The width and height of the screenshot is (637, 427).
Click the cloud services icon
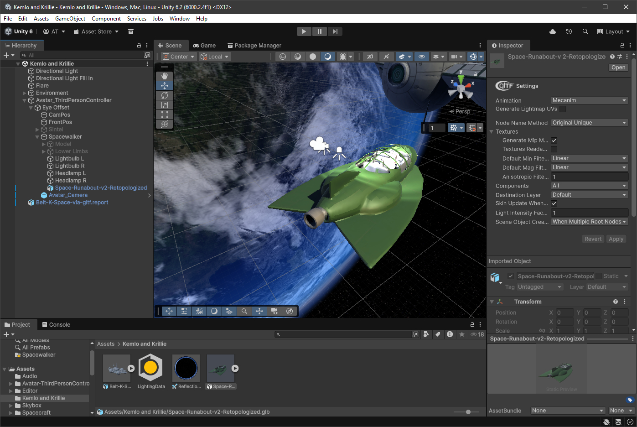click(x=553, y=31)
